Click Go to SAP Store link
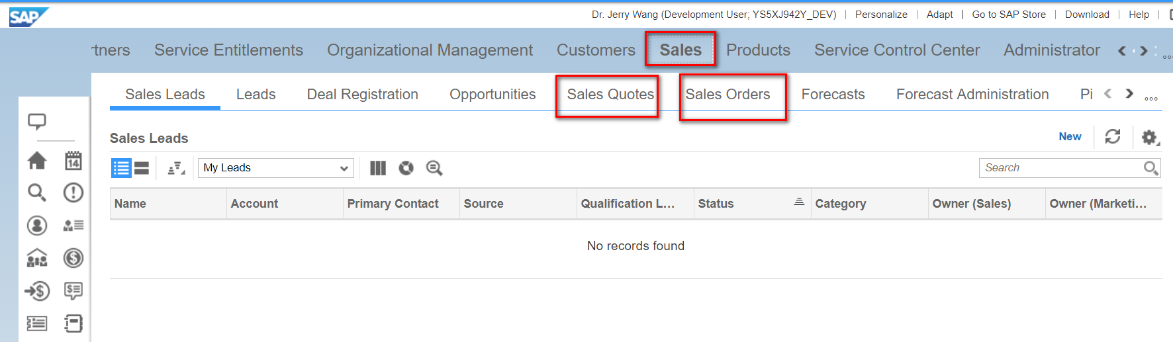The height and width of the screenshot is (342, 1173). tap(1009, 15)
